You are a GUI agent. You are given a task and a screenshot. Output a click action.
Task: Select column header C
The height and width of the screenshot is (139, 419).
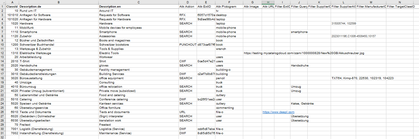pos(138,2)
